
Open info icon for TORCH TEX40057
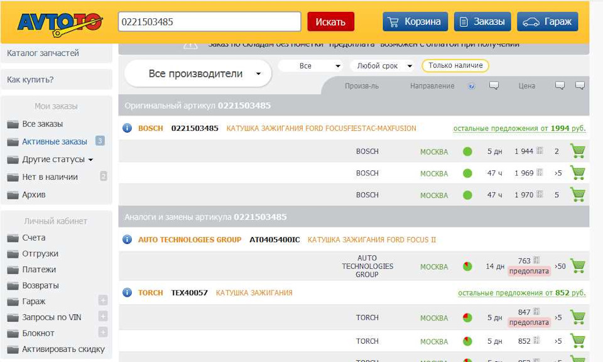pyautogui.click(x=127, y=293)
